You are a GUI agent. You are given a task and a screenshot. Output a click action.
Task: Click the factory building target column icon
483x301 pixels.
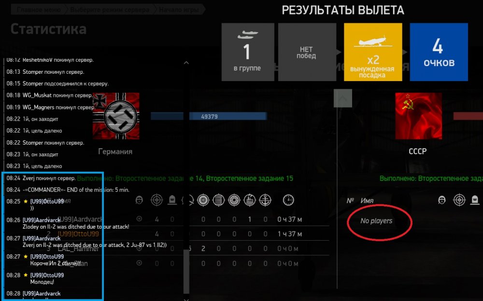tap(250, 200)
